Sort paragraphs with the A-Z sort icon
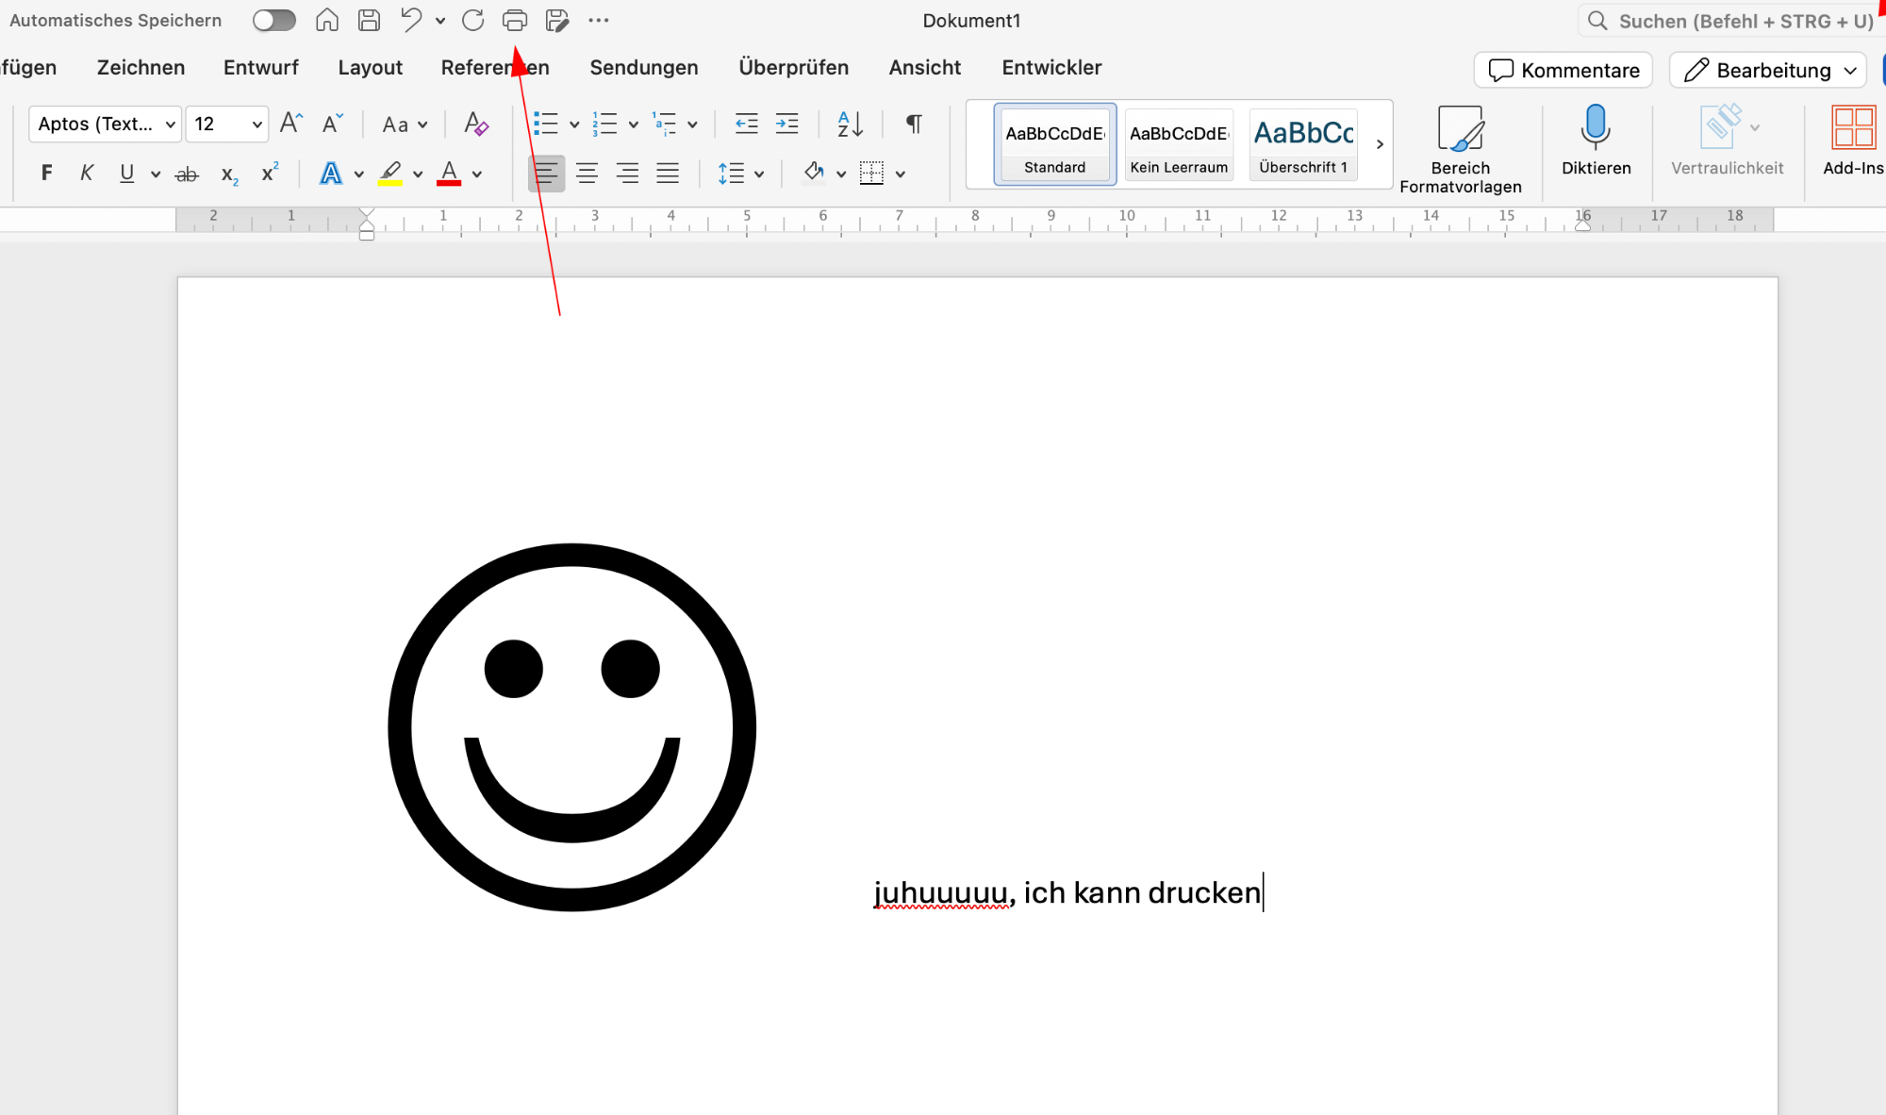The width and height of the screenshot is (1886, 1115). tap(850, 124)
